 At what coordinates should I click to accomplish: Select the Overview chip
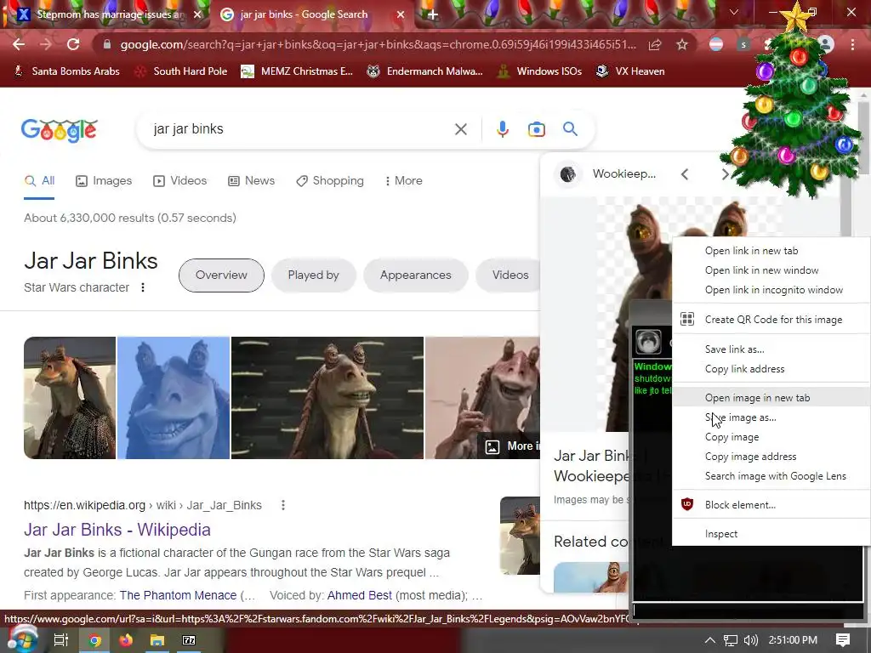[221, 275]
